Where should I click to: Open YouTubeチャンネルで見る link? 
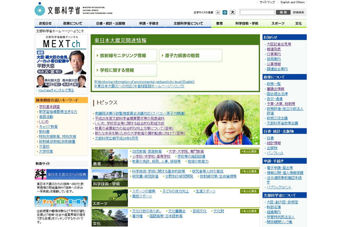click(x=56, y=90)
